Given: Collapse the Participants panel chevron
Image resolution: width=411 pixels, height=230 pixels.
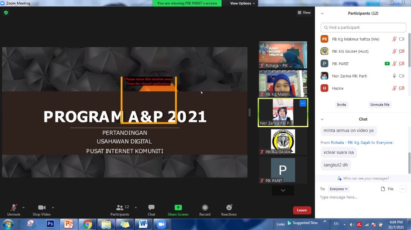Looking at the screenshot, I should coord(322,13).
